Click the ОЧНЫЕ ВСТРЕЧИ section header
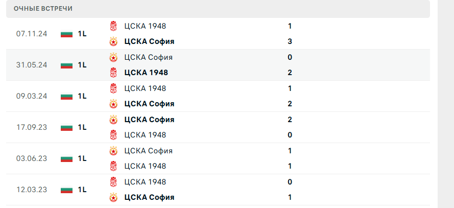 tap(43, 9)
